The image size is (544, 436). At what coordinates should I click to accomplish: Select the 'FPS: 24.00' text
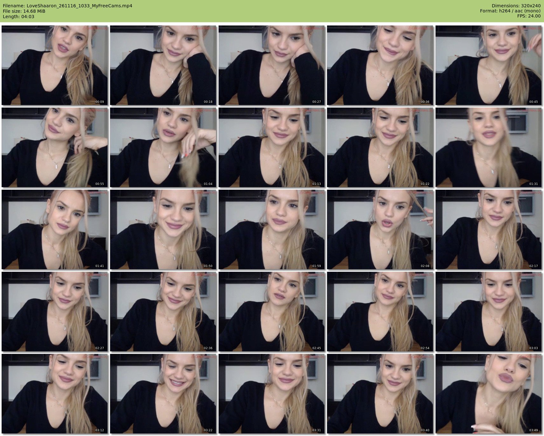pos(529,16)
